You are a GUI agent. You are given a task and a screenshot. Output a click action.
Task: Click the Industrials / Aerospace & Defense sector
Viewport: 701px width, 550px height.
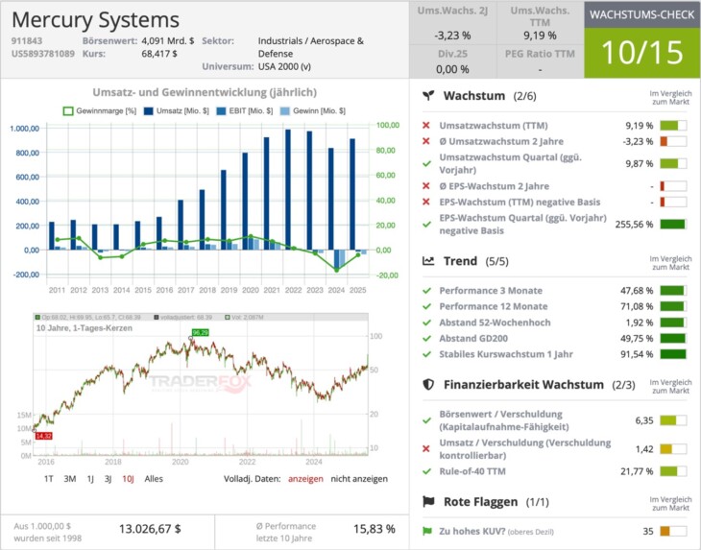tap(311, 47)
